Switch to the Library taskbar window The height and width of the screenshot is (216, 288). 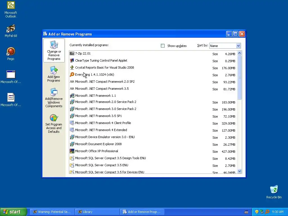click(x=97, y=212)
